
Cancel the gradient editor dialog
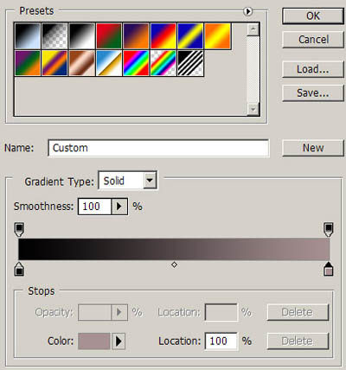coord(313,40)
